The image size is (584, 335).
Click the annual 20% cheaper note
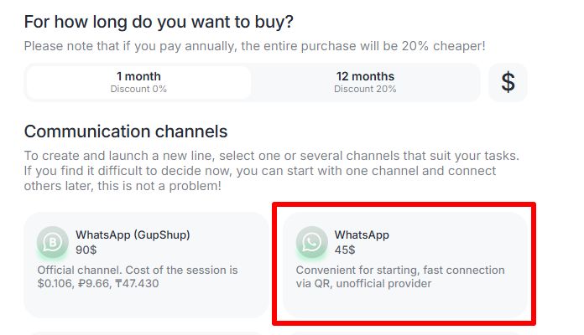point(254,44)
